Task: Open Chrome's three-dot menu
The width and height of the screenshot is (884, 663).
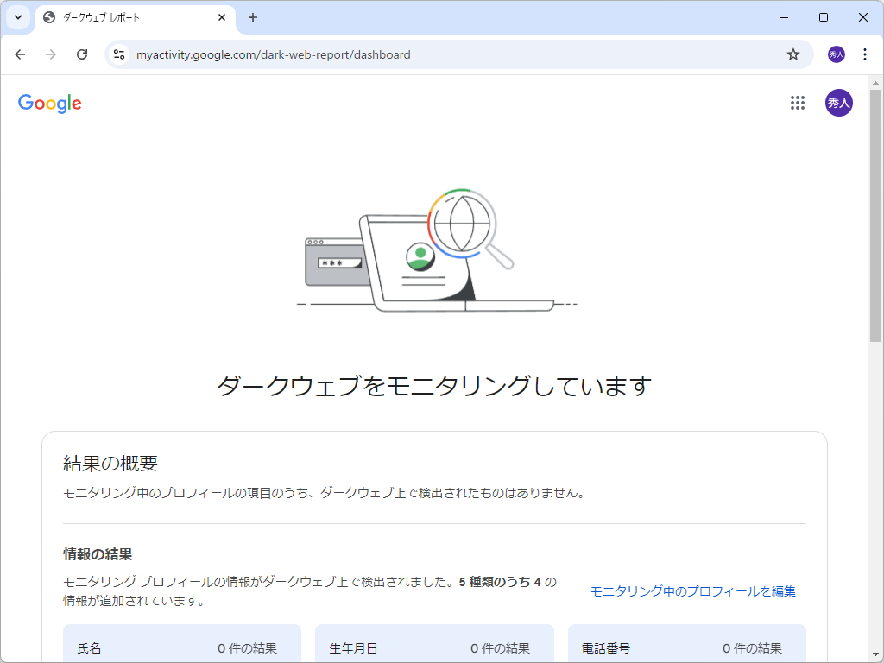Action: click(865, 54)
